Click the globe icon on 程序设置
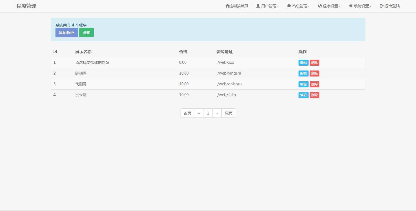Screen dimensions: 416x211 [319, 6]
